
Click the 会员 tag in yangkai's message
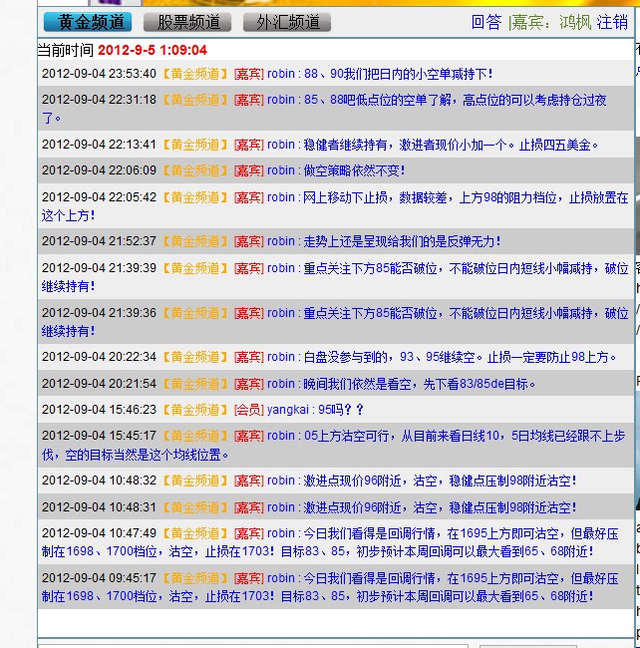tap(248, 410)
